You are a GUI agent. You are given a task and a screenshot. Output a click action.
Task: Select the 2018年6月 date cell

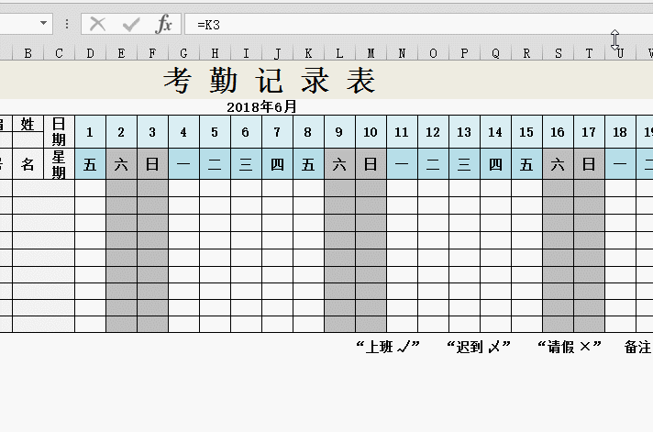(261, 106)
